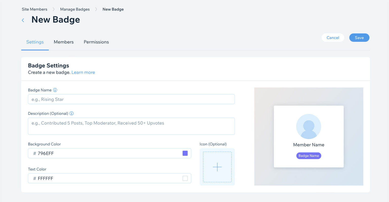Open the Learn more link

tap(83, 72)
